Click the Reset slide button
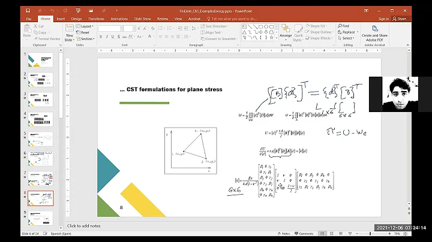Screen dimensions: 432x242 tap(83, 32)
